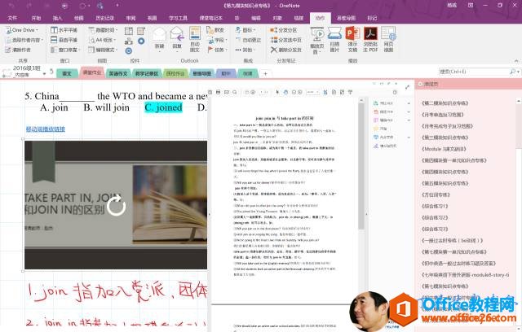Switch to the 英语作文 section tab

tap(117, 72)
